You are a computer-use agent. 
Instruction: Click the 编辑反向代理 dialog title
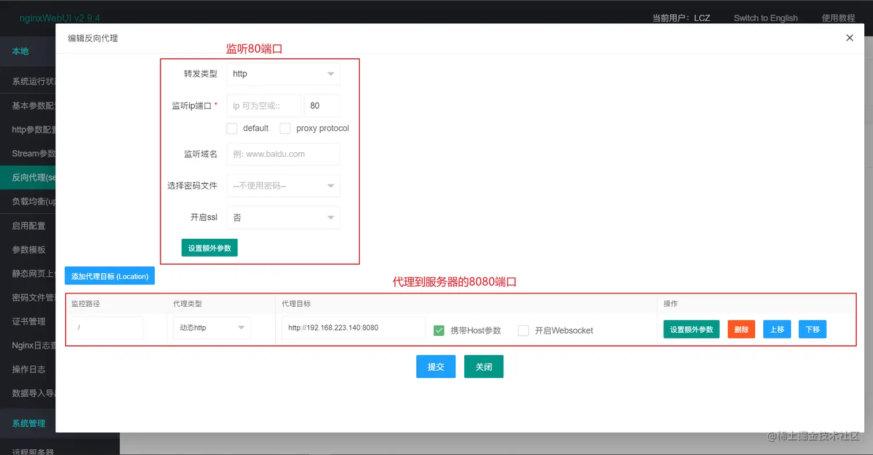tap(93, 38)
